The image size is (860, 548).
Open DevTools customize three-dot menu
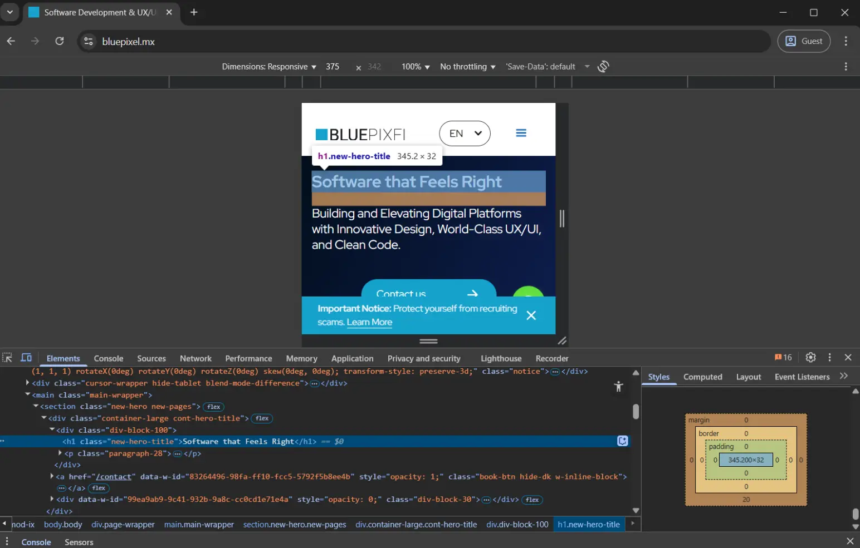tap(829, 358)
